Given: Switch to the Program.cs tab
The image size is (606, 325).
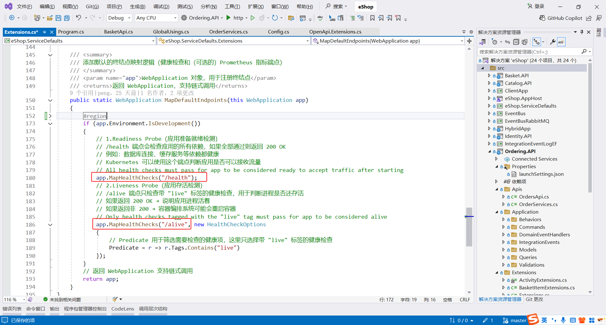Looking at the screenshot, I should tap(71, 32).
